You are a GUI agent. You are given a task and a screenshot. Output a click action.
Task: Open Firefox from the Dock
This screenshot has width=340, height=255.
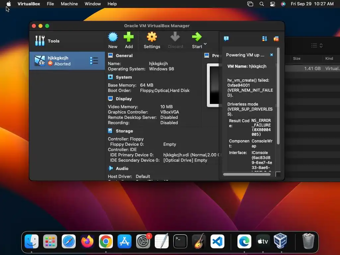pos(87,241)
